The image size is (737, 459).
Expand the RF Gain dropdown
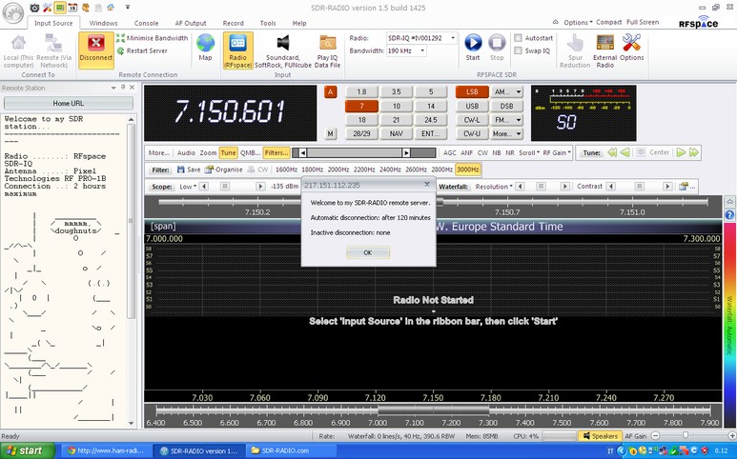click(557, 152)
